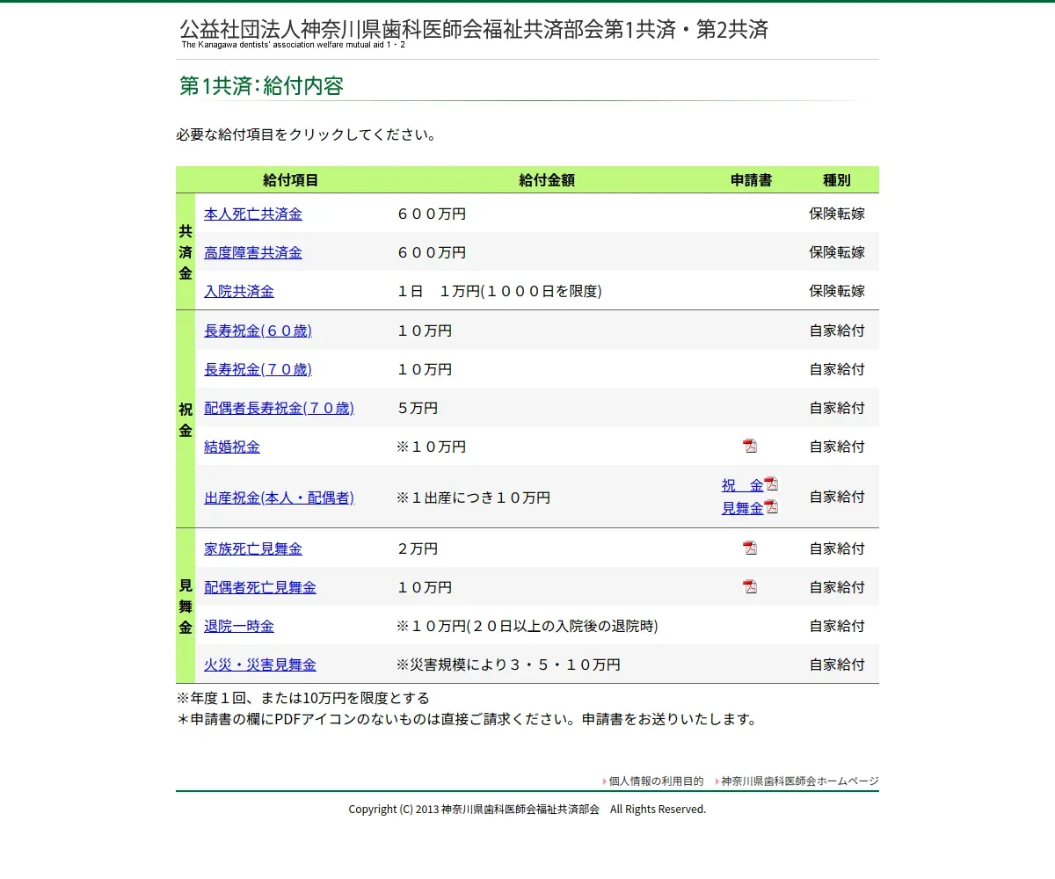Click the 申請書 column header
The height and width of the screenshot is (879, 1055).
click(x=752, y=180)
